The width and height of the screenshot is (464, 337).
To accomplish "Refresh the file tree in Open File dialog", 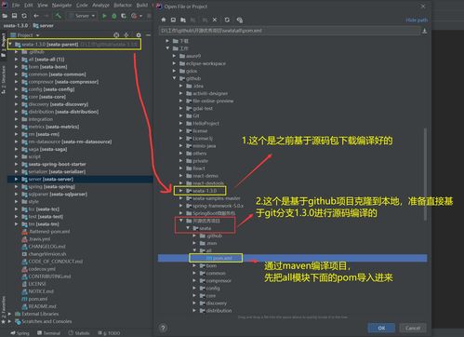I will (227, 20).
